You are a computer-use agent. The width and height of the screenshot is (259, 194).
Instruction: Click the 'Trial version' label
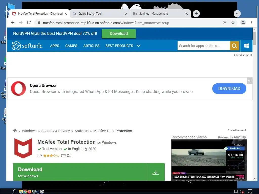pos(52,149)
